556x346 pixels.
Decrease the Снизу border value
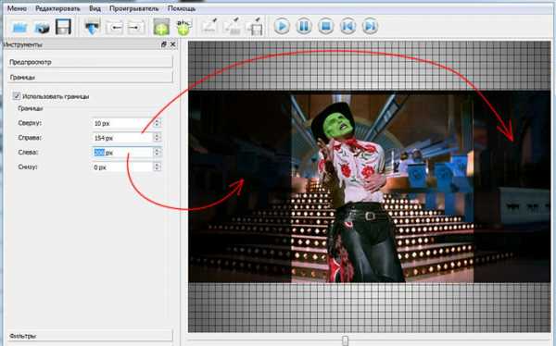pyautogui.click(x=158, y=169)
